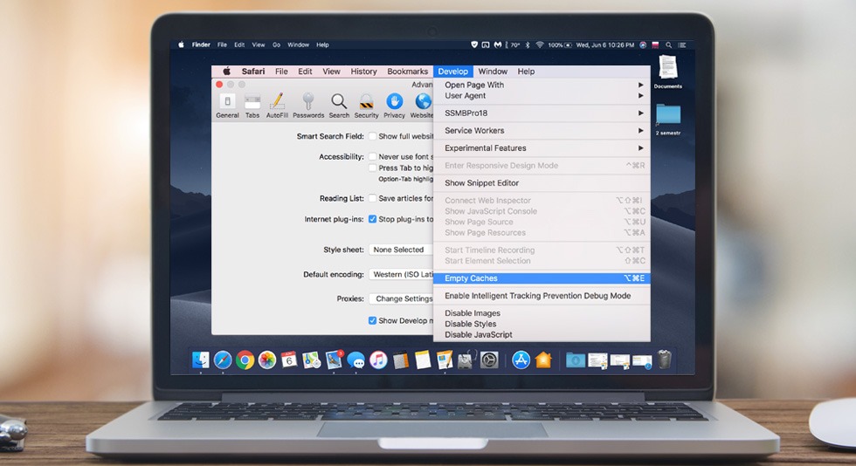Open the Search preferences pane
Image resolution: width=856 pixels, height=466 pixels.
(339, 106)
